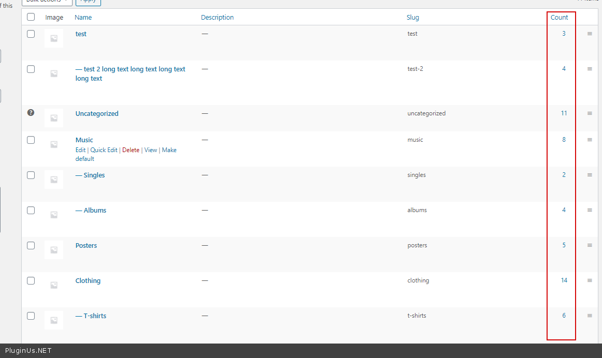This screenshot has width=602, height=358.
Task: Open the Bulk actions dropdown
Action: click(47, 2)
